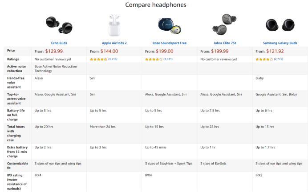308x192 pixels.
Task: Click the Jabra Elite 75t product image
Action: pyautogui.click(x=224, y=24)
